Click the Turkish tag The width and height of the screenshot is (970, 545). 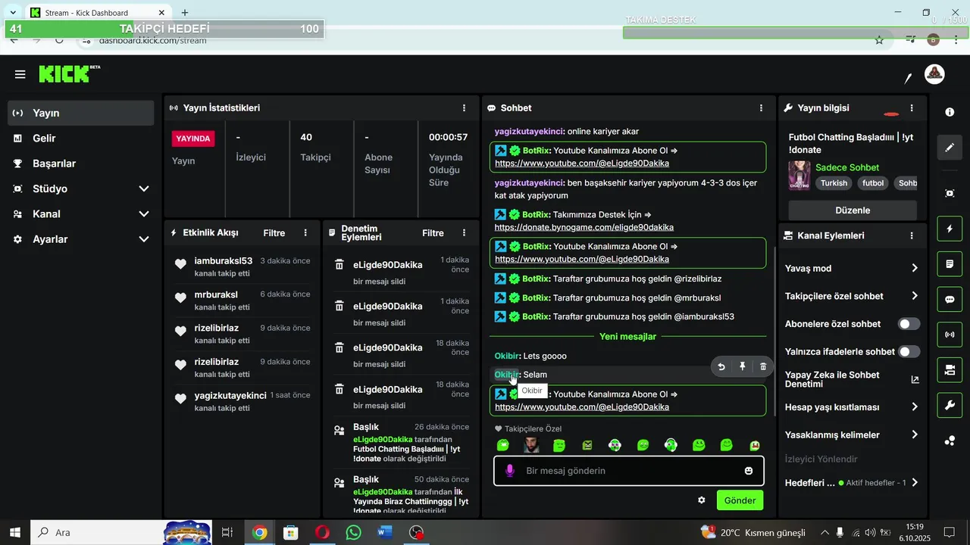point(834,183)
